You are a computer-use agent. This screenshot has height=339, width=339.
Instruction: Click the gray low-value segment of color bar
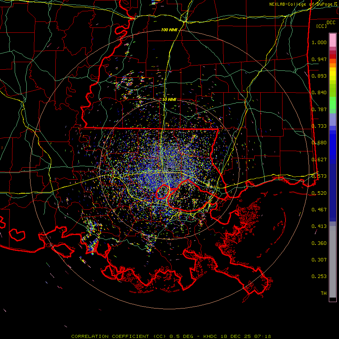point(333,262)
